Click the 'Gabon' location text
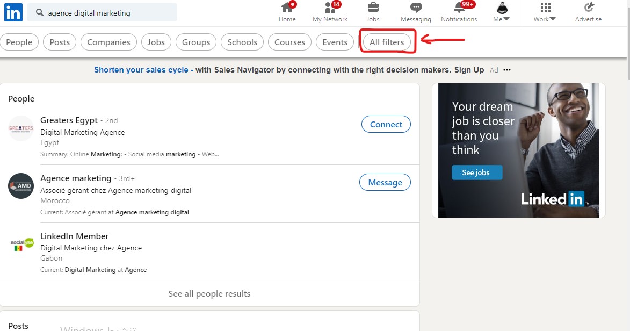 [51, 258]
